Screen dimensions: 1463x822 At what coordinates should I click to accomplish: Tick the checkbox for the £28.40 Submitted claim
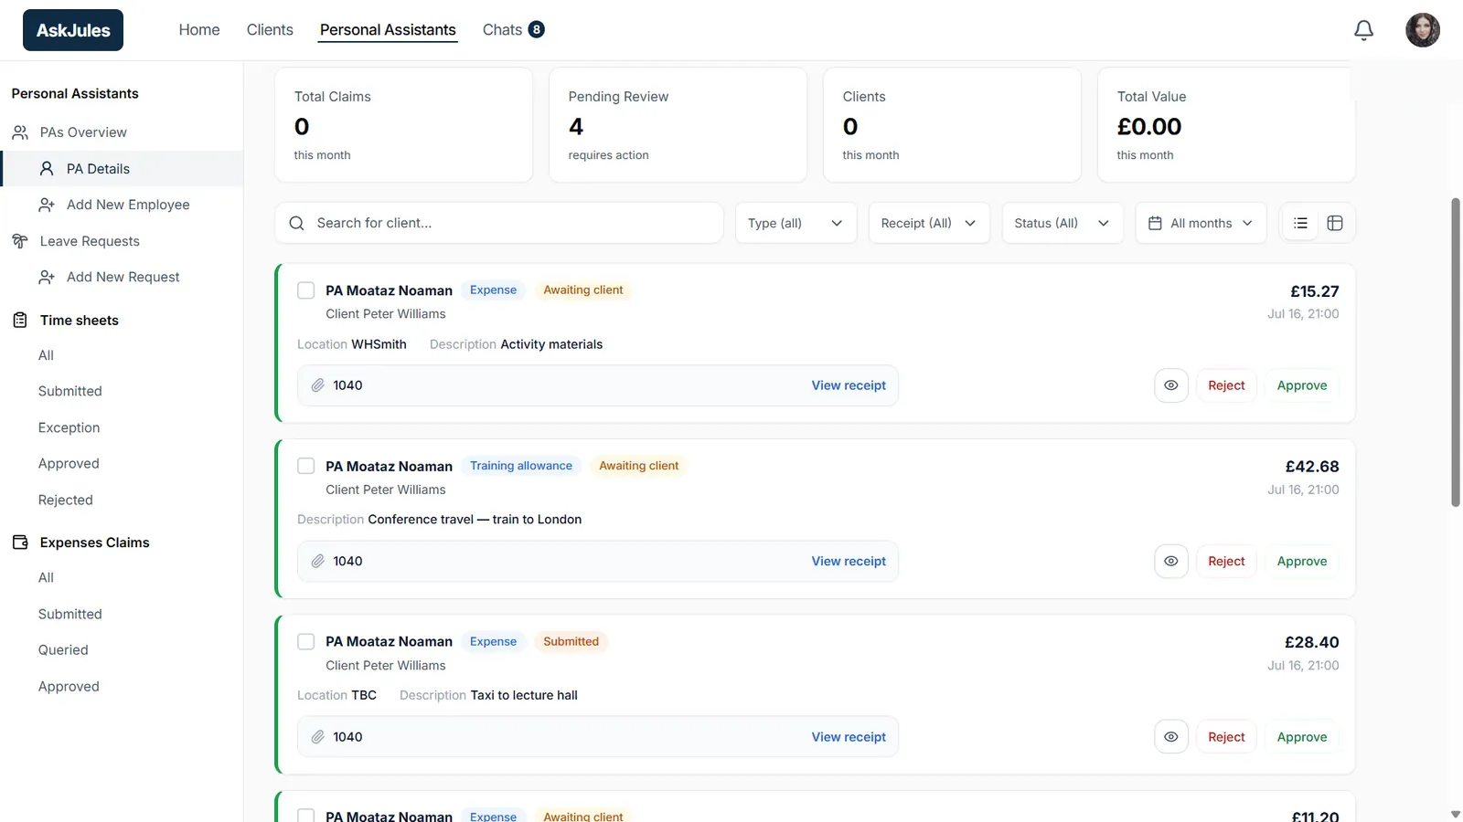coord(306,642)
